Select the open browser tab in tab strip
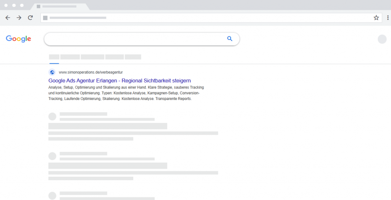The height and width of the screenshot is (200, 391). coord(59,6)
